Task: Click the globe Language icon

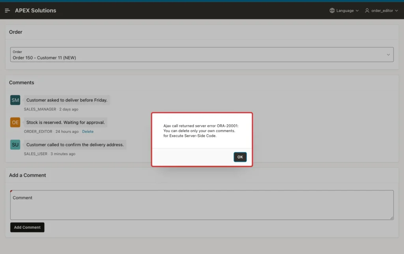Action: tap(332, 11)
